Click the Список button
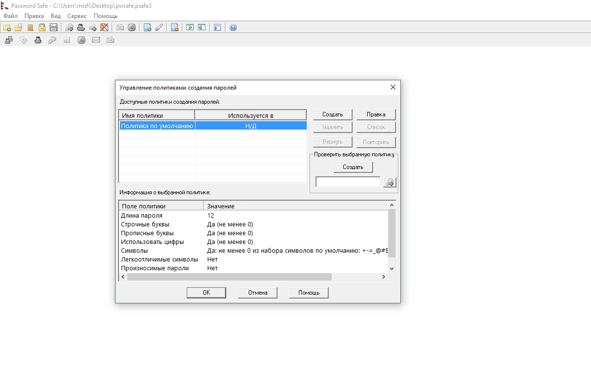Screen dimensions: 591x372 pos(376,127)
